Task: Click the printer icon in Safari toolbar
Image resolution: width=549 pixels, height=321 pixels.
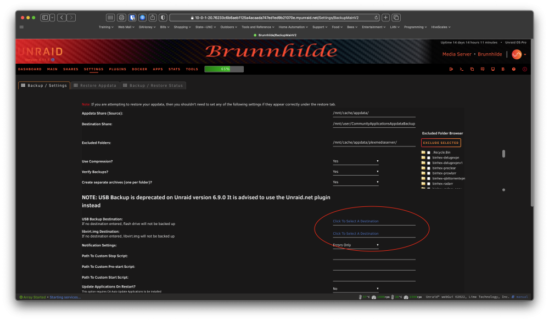Action: point(121,18)
